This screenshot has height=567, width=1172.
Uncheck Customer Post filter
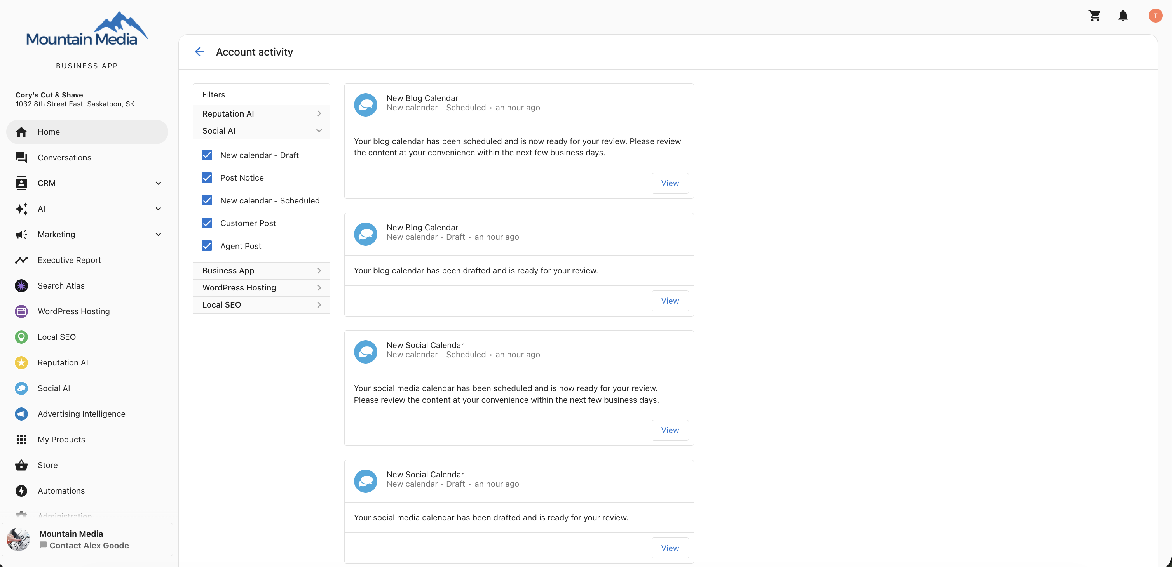(x=207, y=223)
